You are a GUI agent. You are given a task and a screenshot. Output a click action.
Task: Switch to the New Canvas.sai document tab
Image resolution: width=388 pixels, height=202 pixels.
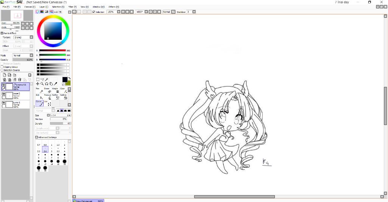88,201
